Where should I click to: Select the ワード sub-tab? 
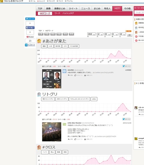tap(57, 13)
